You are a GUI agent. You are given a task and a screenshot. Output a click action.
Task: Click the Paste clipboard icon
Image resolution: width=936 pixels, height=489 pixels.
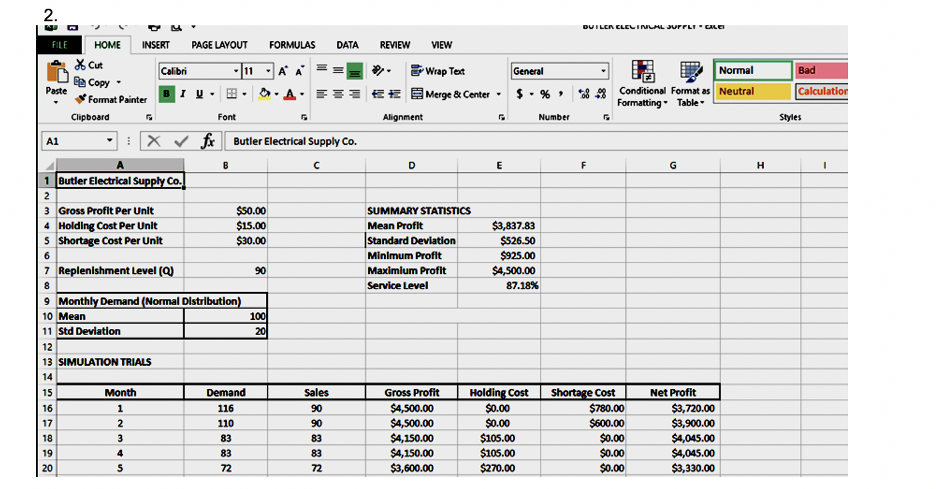pos(56,72)
